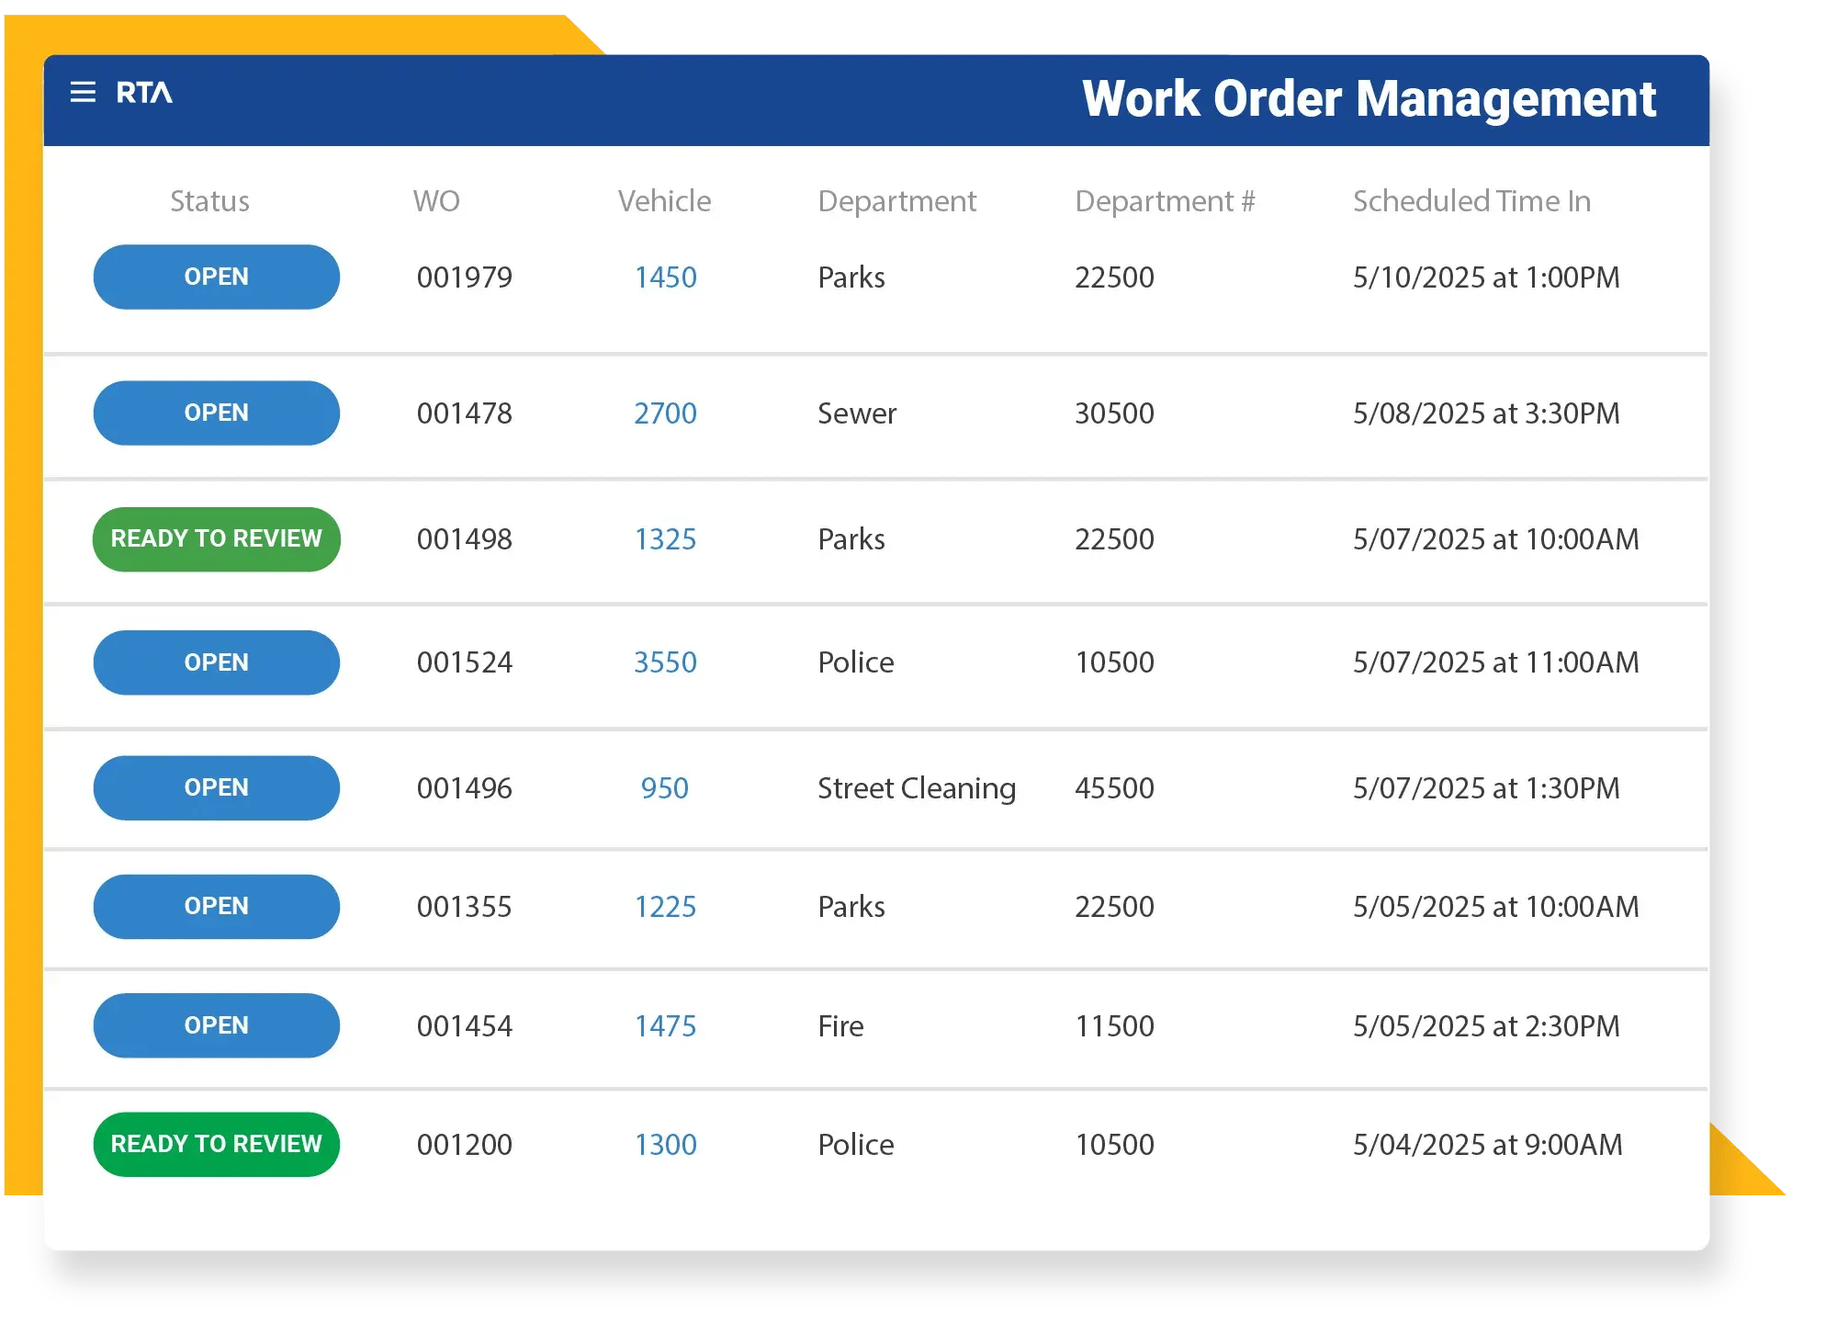Click scheduled time 5/08/2025 at 3:30PM

pyautogui.click(x=1486, y=413)
